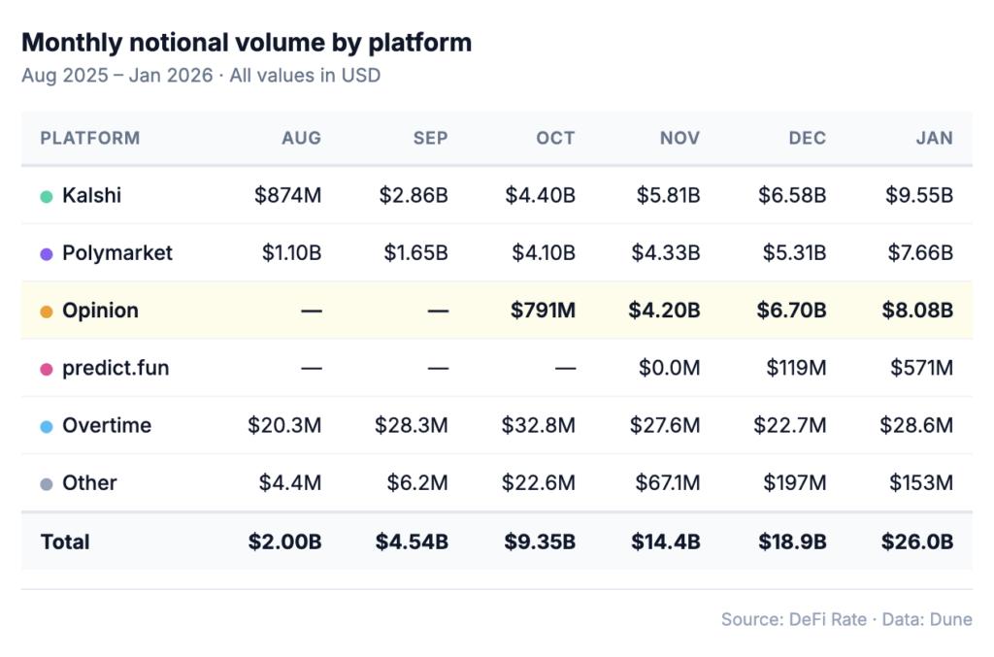
Task: Click Kalshi's January value $9.55B
Action: (x=918, y=196)
